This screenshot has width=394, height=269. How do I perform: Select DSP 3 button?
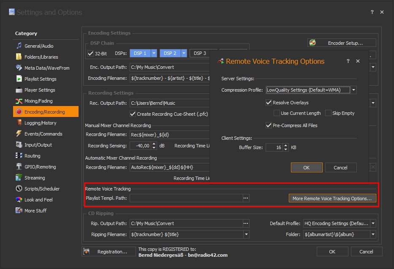(200, 53)
